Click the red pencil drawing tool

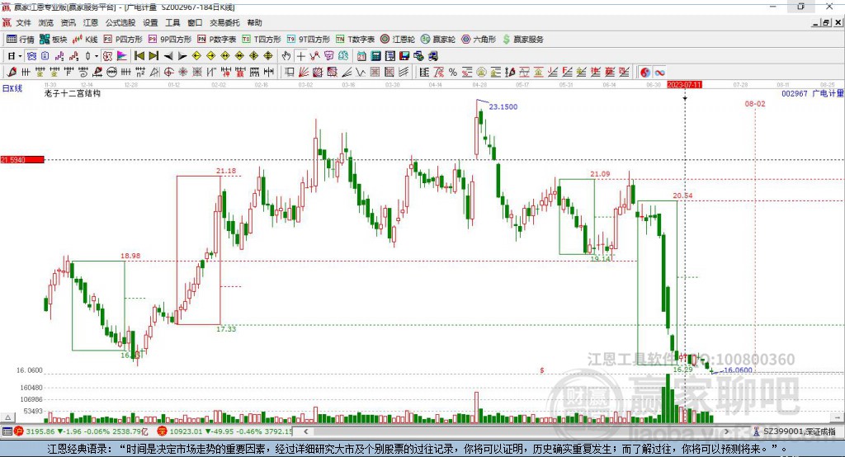[x=12, y=73]
